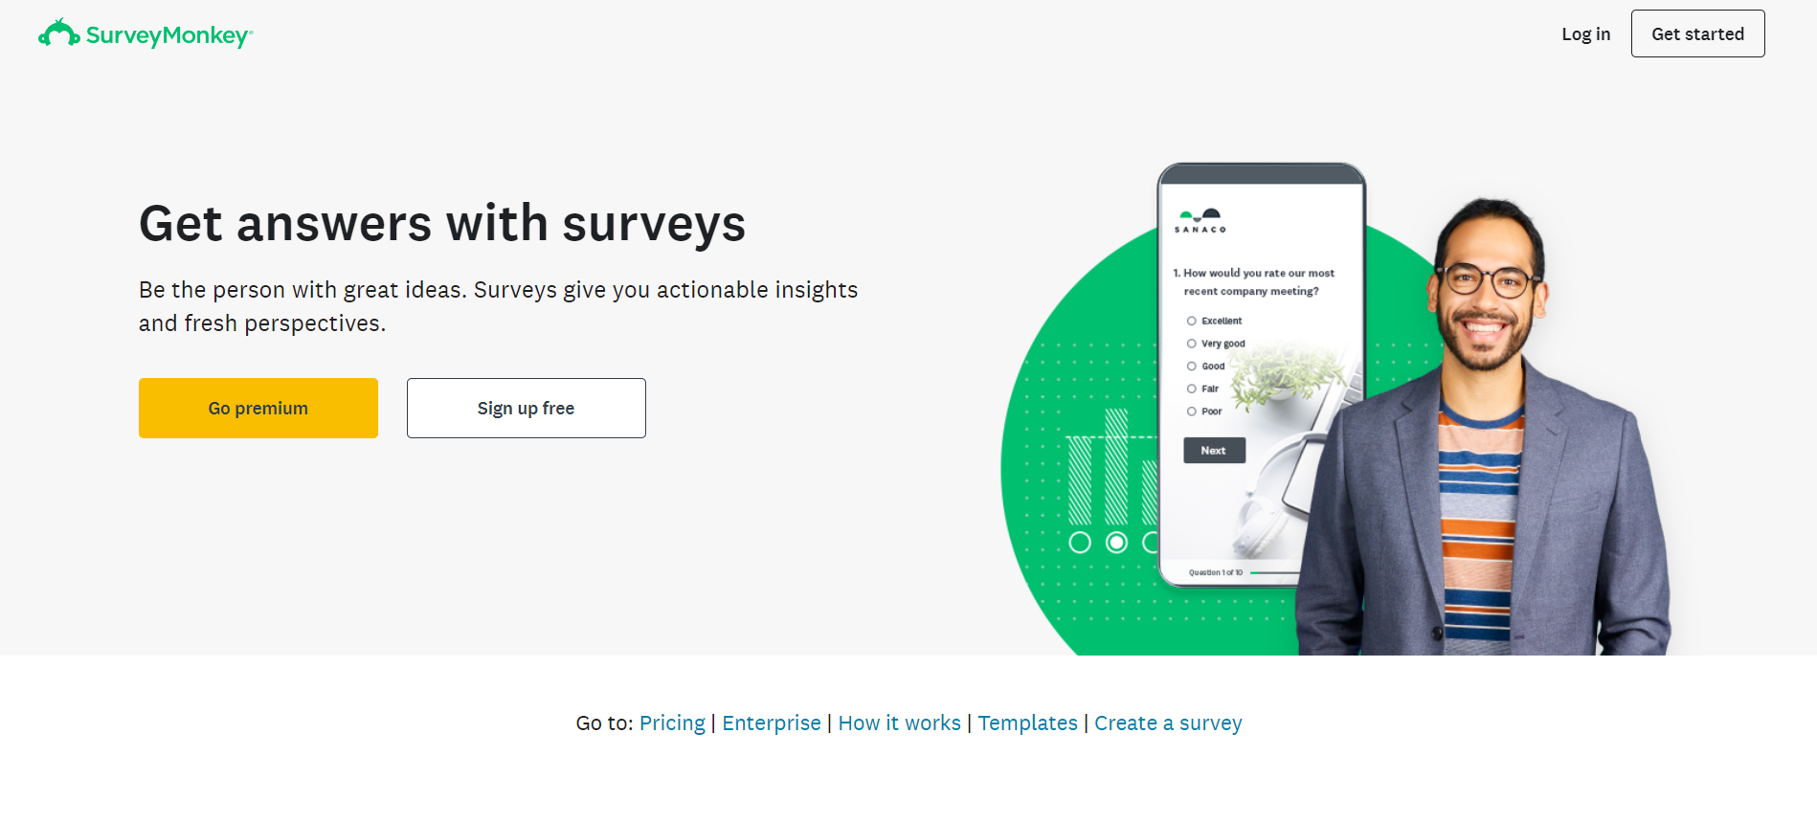The width and height of the screenshot is (1817, 823).
Task: Select the Fair radio option
Action: pyautogui.click(x=1192, y=389)
